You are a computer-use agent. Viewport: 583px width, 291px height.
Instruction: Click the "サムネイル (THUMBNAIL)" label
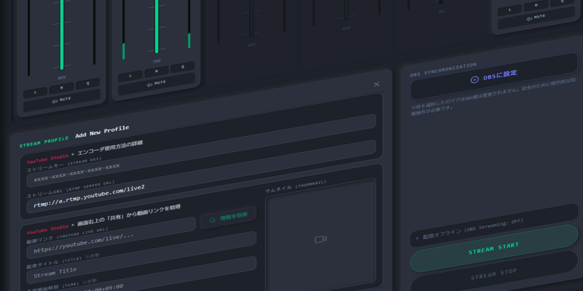[x=296, y=186]
